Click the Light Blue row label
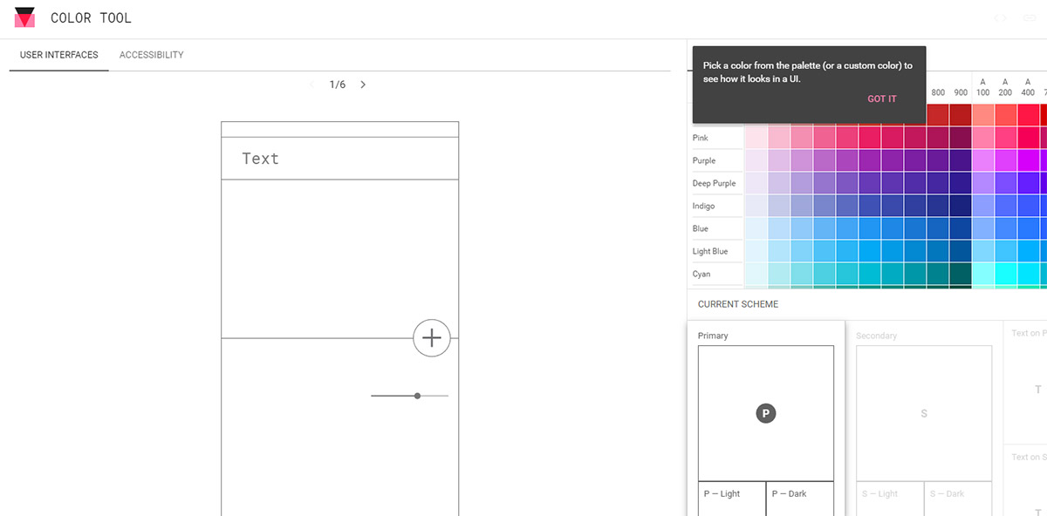Screen dimensions: 1047x516 (x=710, y=251)
